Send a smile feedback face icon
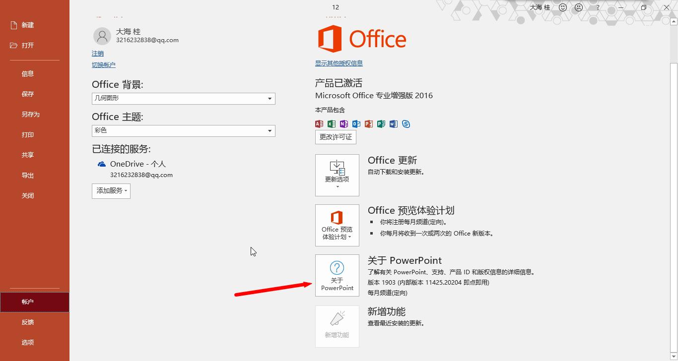Screen dimensions: 678x361 coord(563,7)
